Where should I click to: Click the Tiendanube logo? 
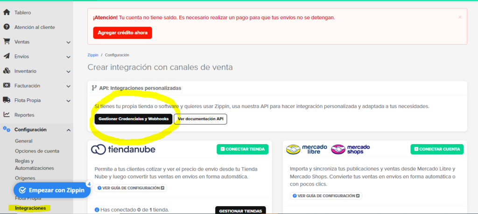(123, 149)
